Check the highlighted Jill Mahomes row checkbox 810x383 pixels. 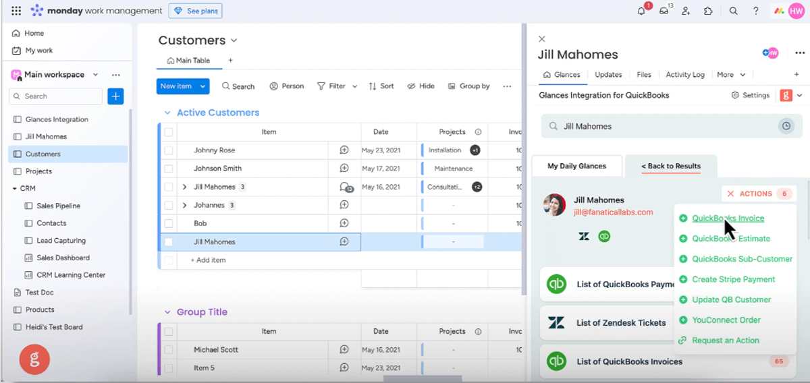(169, 241)
